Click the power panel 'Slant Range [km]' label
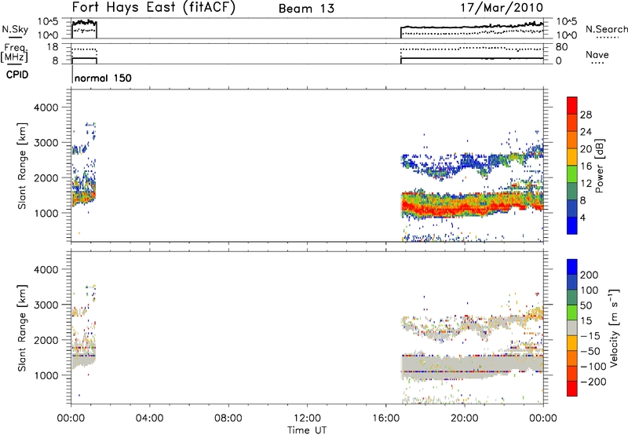 (22, 166)
